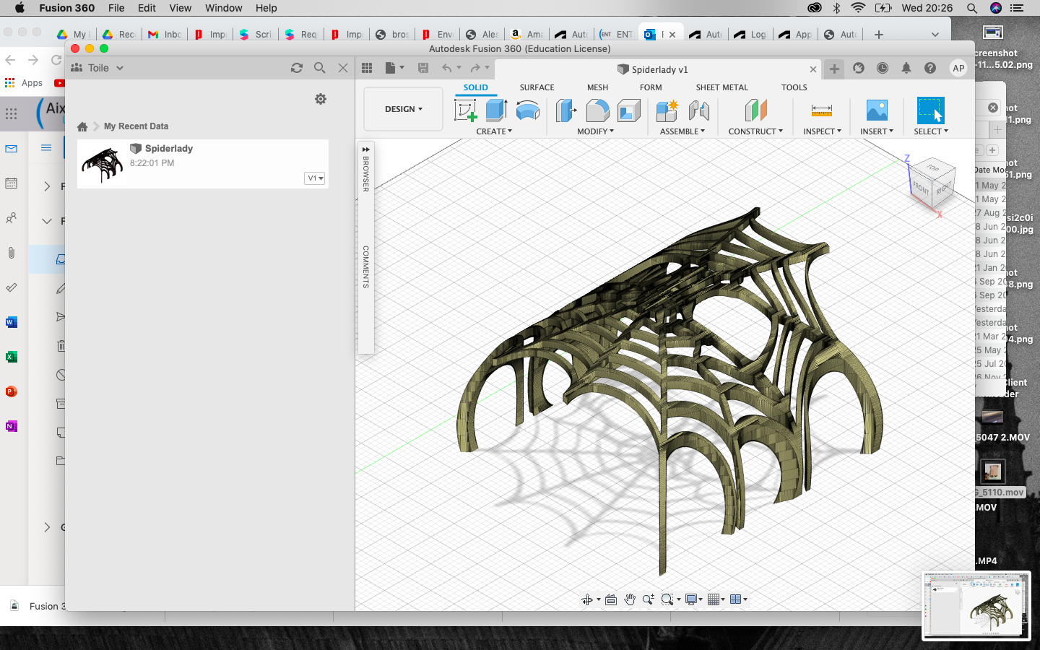Click the Redo arrow
1040x650 pixels.
475,68
